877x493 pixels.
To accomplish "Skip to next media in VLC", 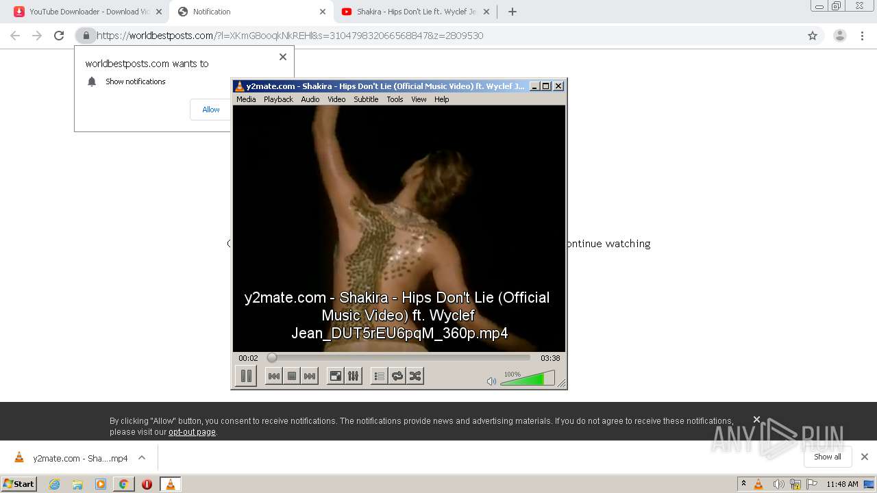I will click(x=310, y=376).
